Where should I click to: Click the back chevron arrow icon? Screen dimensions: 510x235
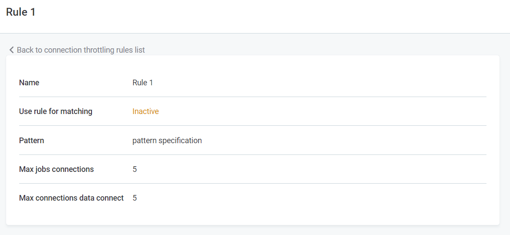point(12,50)
